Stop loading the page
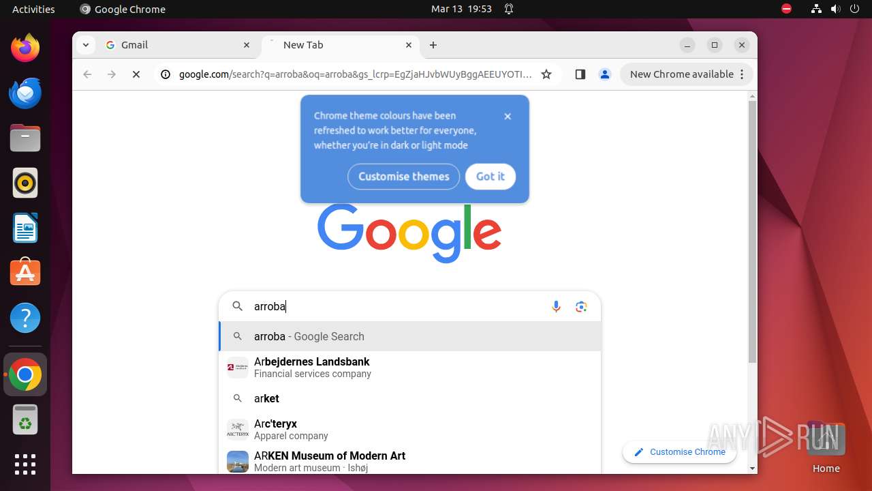The image size is (872, 491). pos(136,74)
